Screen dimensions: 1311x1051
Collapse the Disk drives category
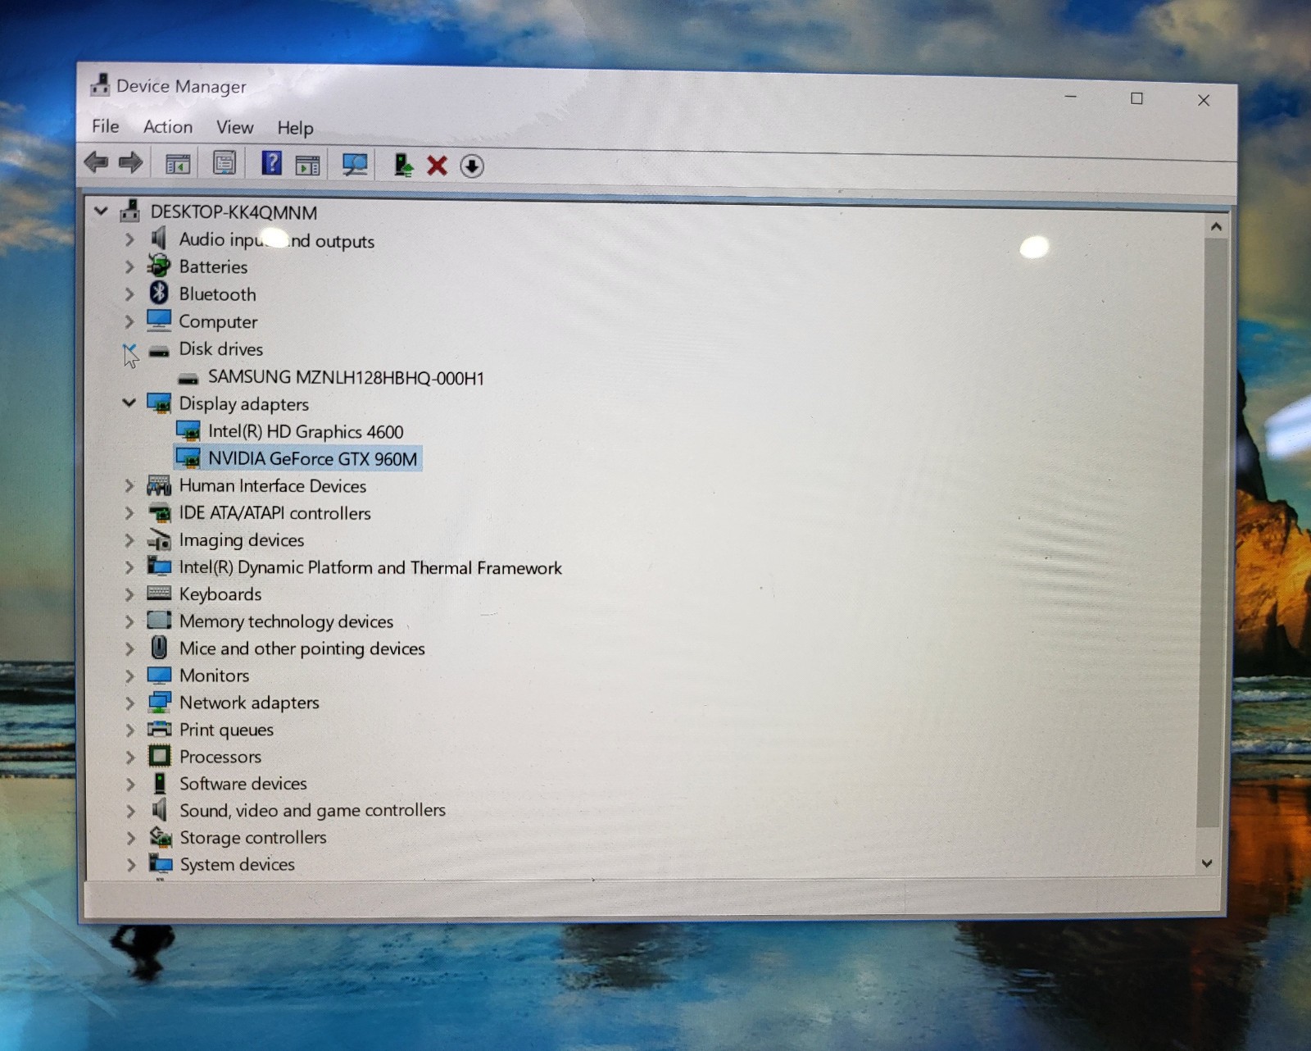(129, 351)
